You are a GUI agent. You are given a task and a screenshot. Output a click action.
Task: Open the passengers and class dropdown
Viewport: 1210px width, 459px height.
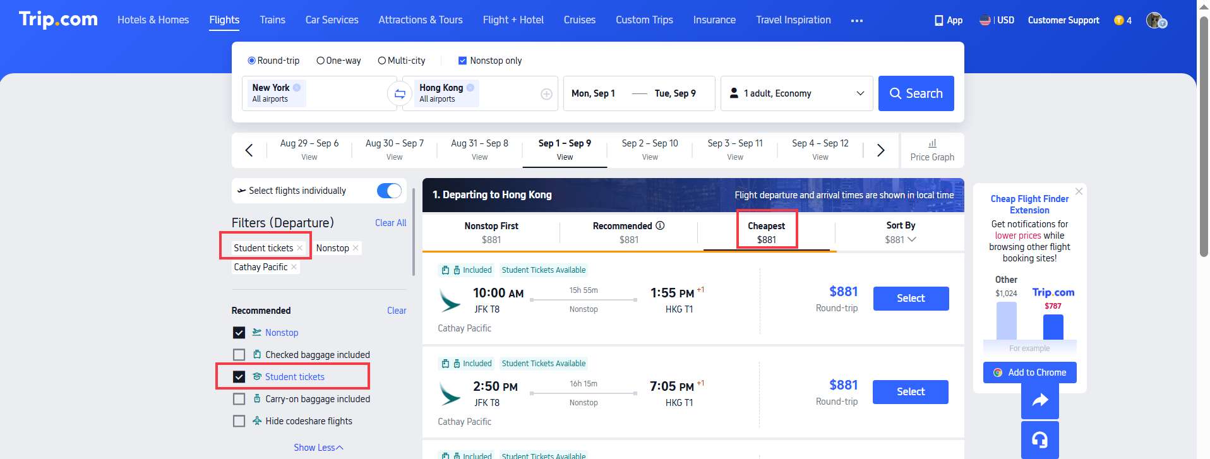(x=796, y=93)
